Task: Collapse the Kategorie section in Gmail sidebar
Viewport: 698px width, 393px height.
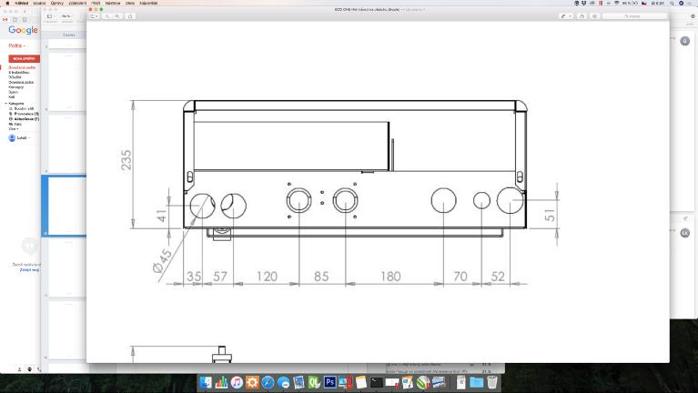Action: pos(5,104)
